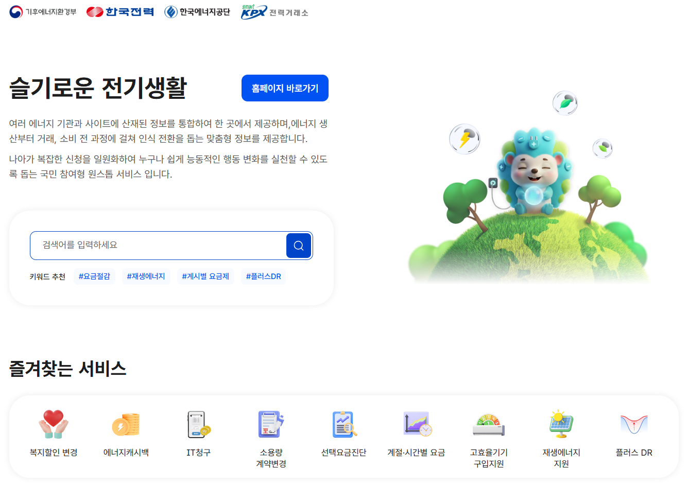Click the magnifier search button

click(x=299, y=246)
